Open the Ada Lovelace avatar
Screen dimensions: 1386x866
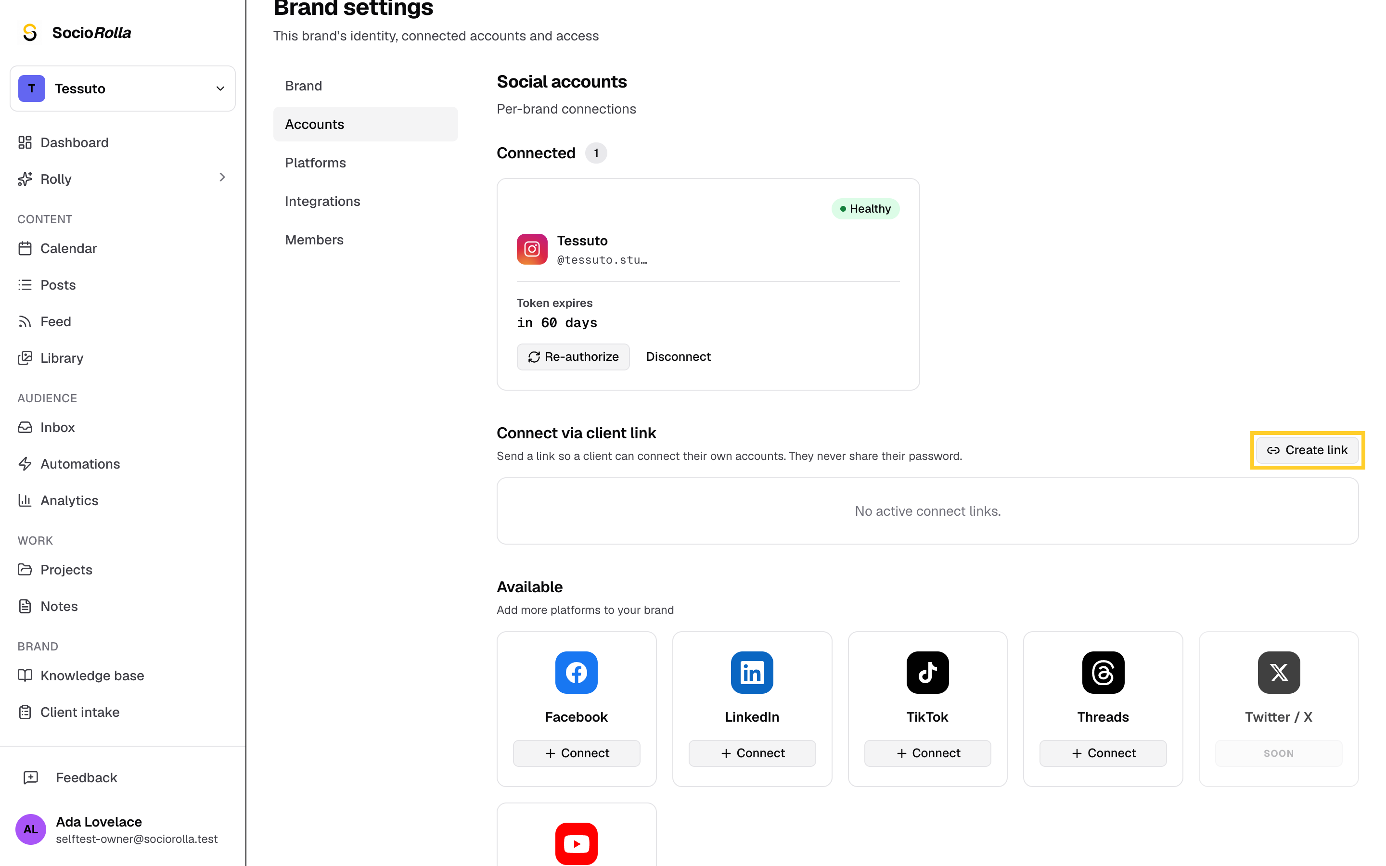30,829
